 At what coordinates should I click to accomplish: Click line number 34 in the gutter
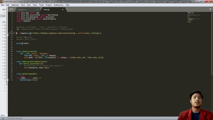(12, 80)
